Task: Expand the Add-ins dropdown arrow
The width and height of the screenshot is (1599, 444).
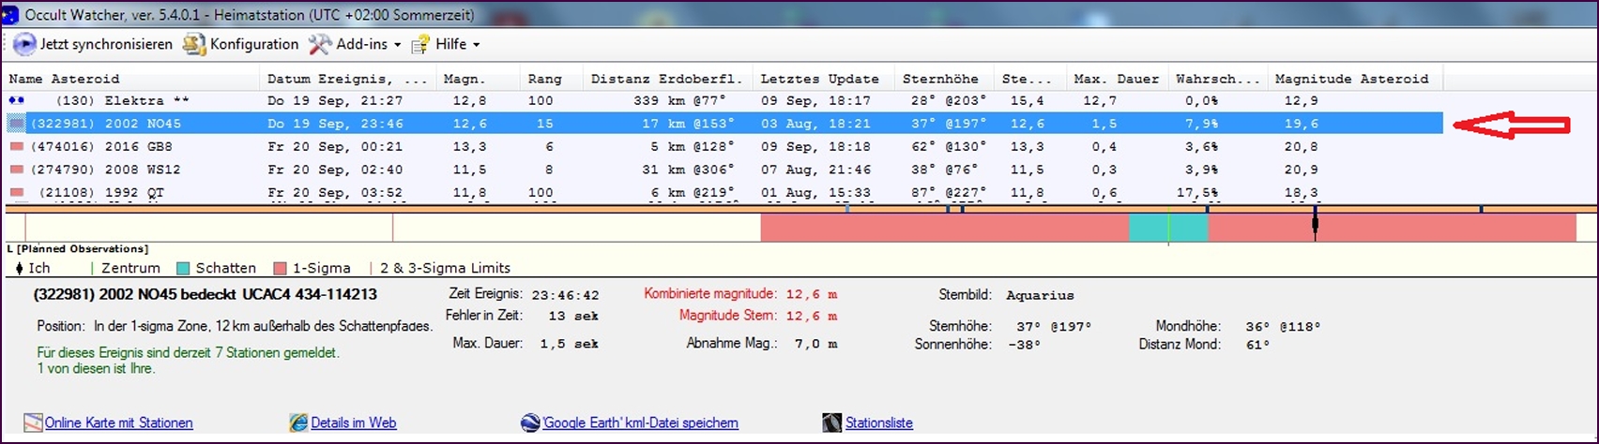Action: click(x=398, y=45)
